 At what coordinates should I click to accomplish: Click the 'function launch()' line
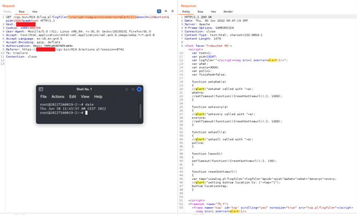tap(207, 154)
